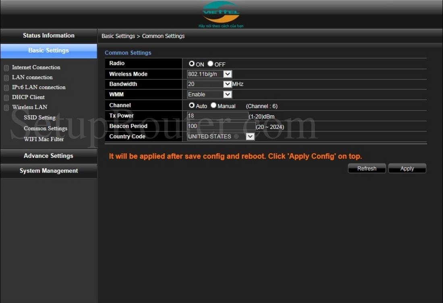The width and height of the screenshot is (443, 303).
Task: Switch to Status Information
Action: click(48, 35)
